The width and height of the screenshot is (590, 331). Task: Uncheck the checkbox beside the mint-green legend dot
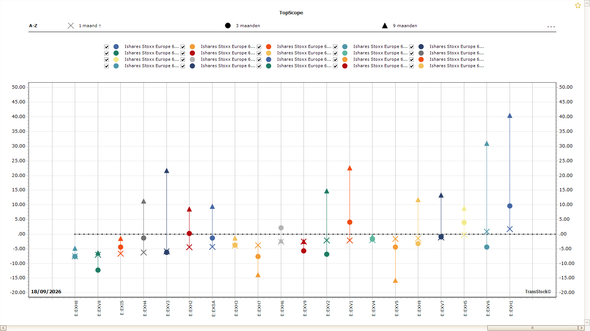click(x=335, y=53)
